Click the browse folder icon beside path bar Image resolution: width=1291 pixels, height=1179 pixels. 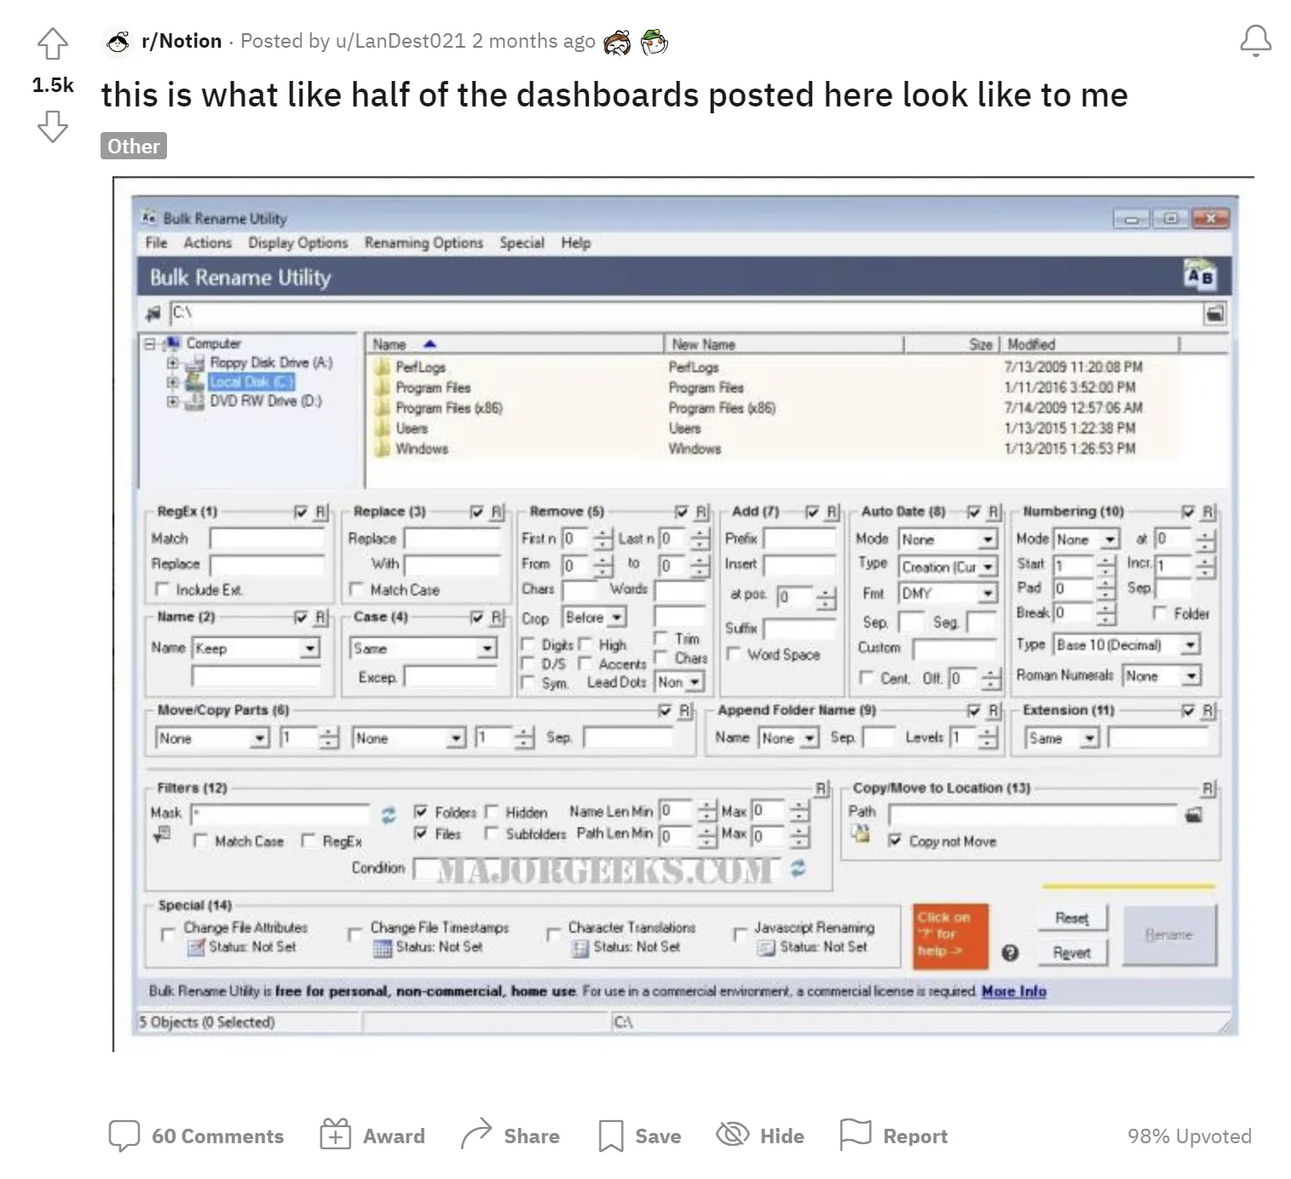[1214, 313]
